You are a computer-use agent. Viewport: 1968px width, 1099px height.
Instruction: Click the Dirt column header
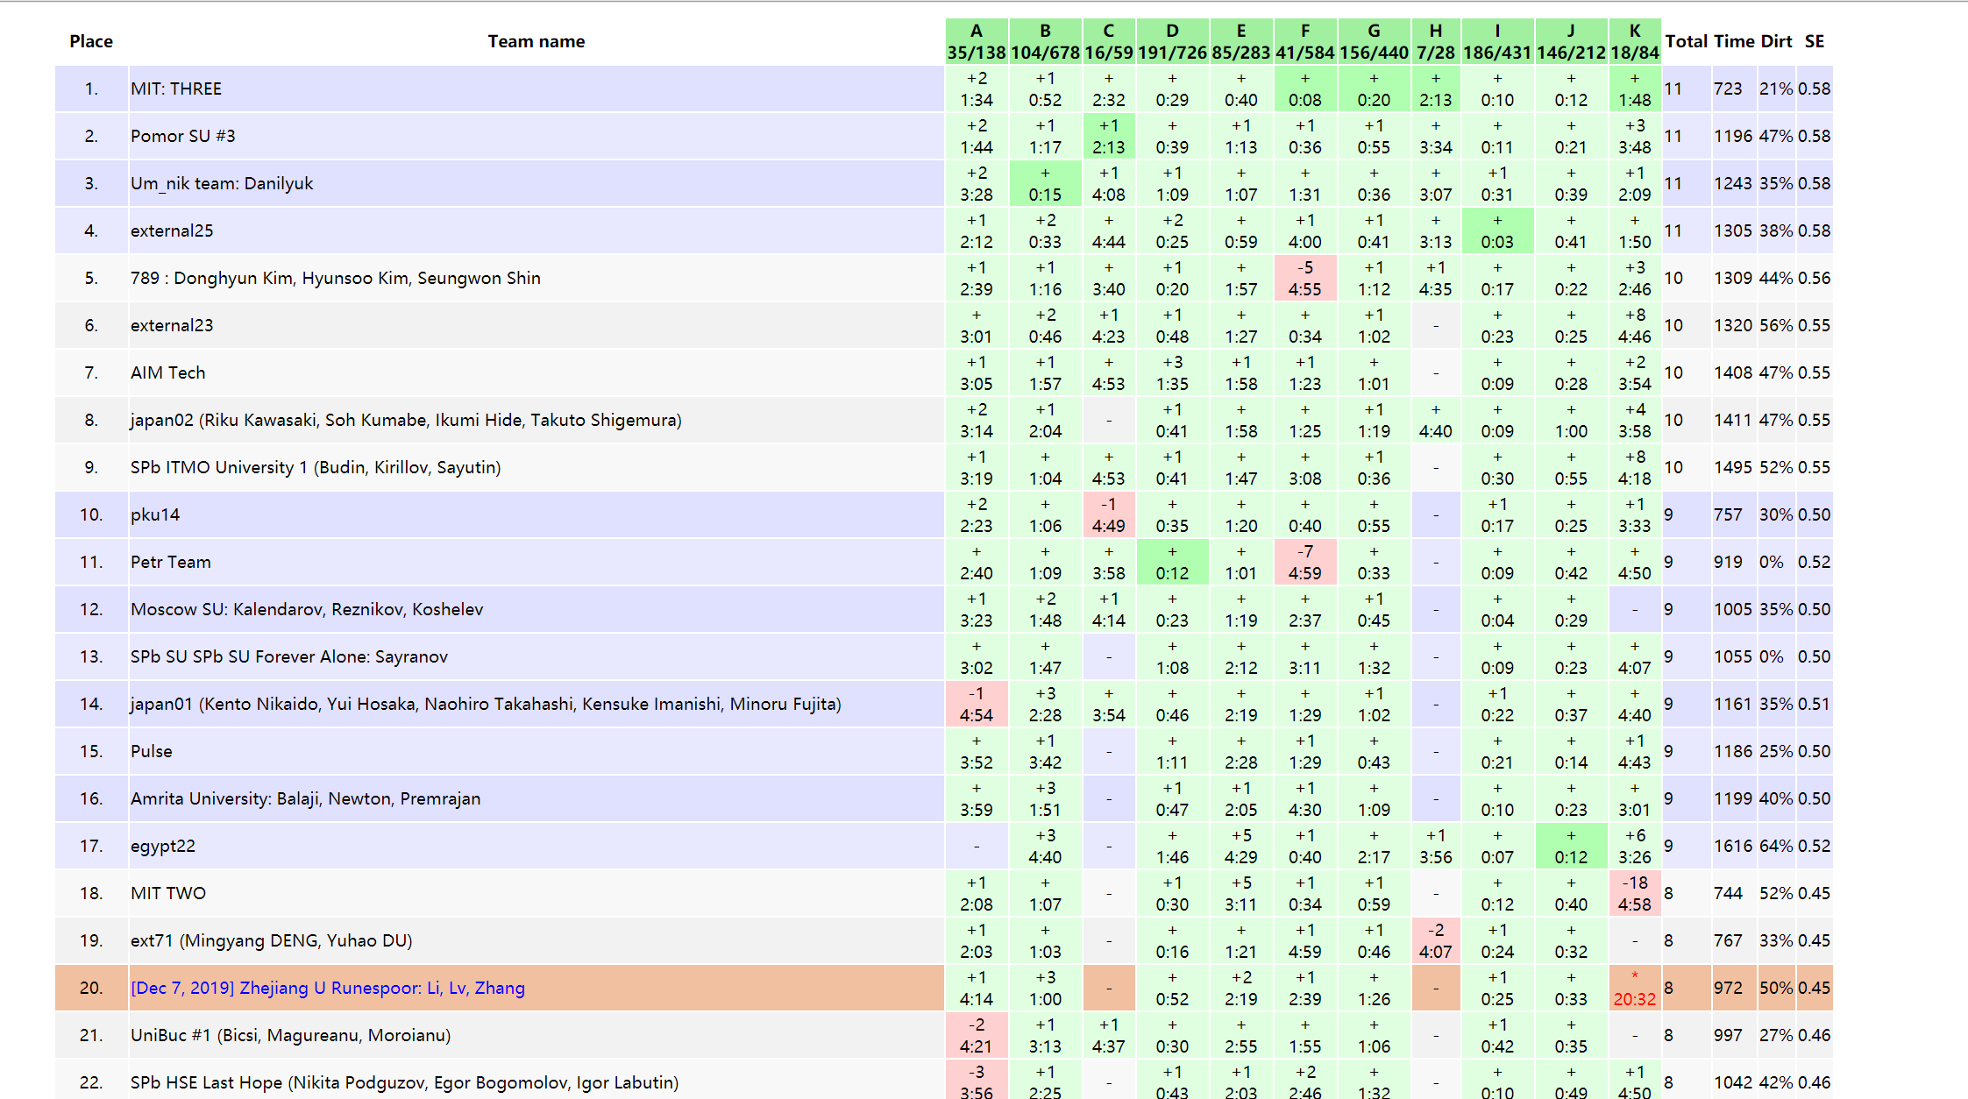pyautogui.click(x=1776, y=41)
